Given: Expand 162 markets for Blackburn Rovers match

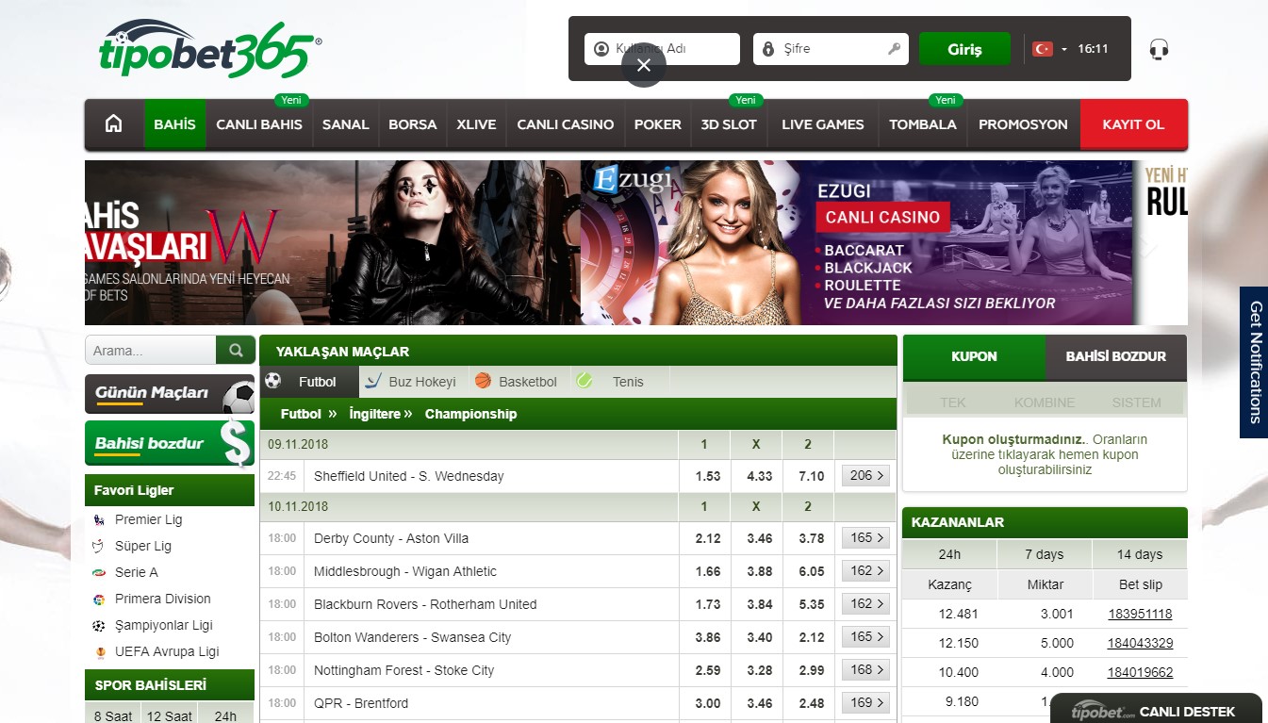Looking at the screenshot, I should click(865, 604).
